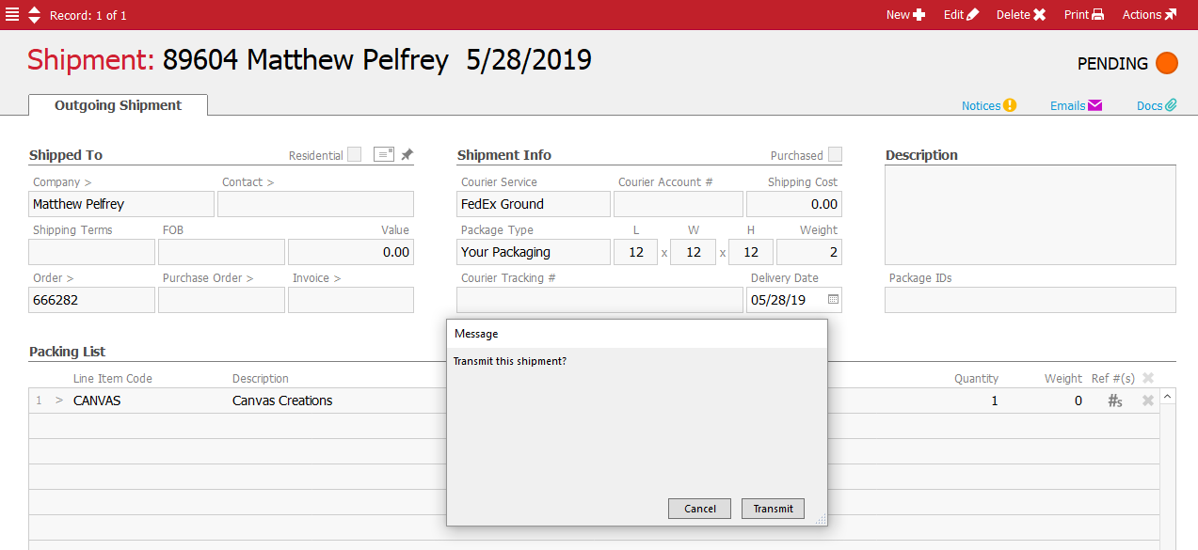Click the pin icon in Shipped To
Image resolution: width=1198 pixels, height=550 pixels.
pos(407,155)
